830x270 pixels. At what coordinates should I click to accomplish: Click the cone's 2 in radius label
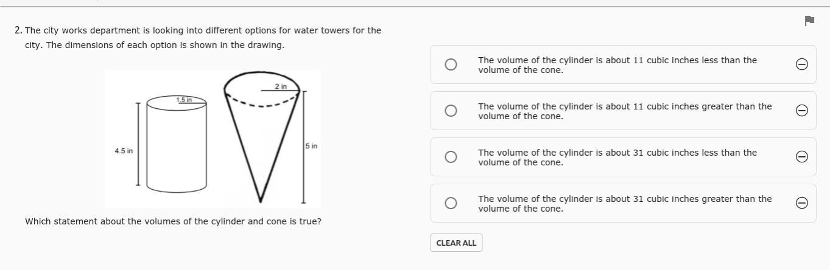click(x=281, y=86)
